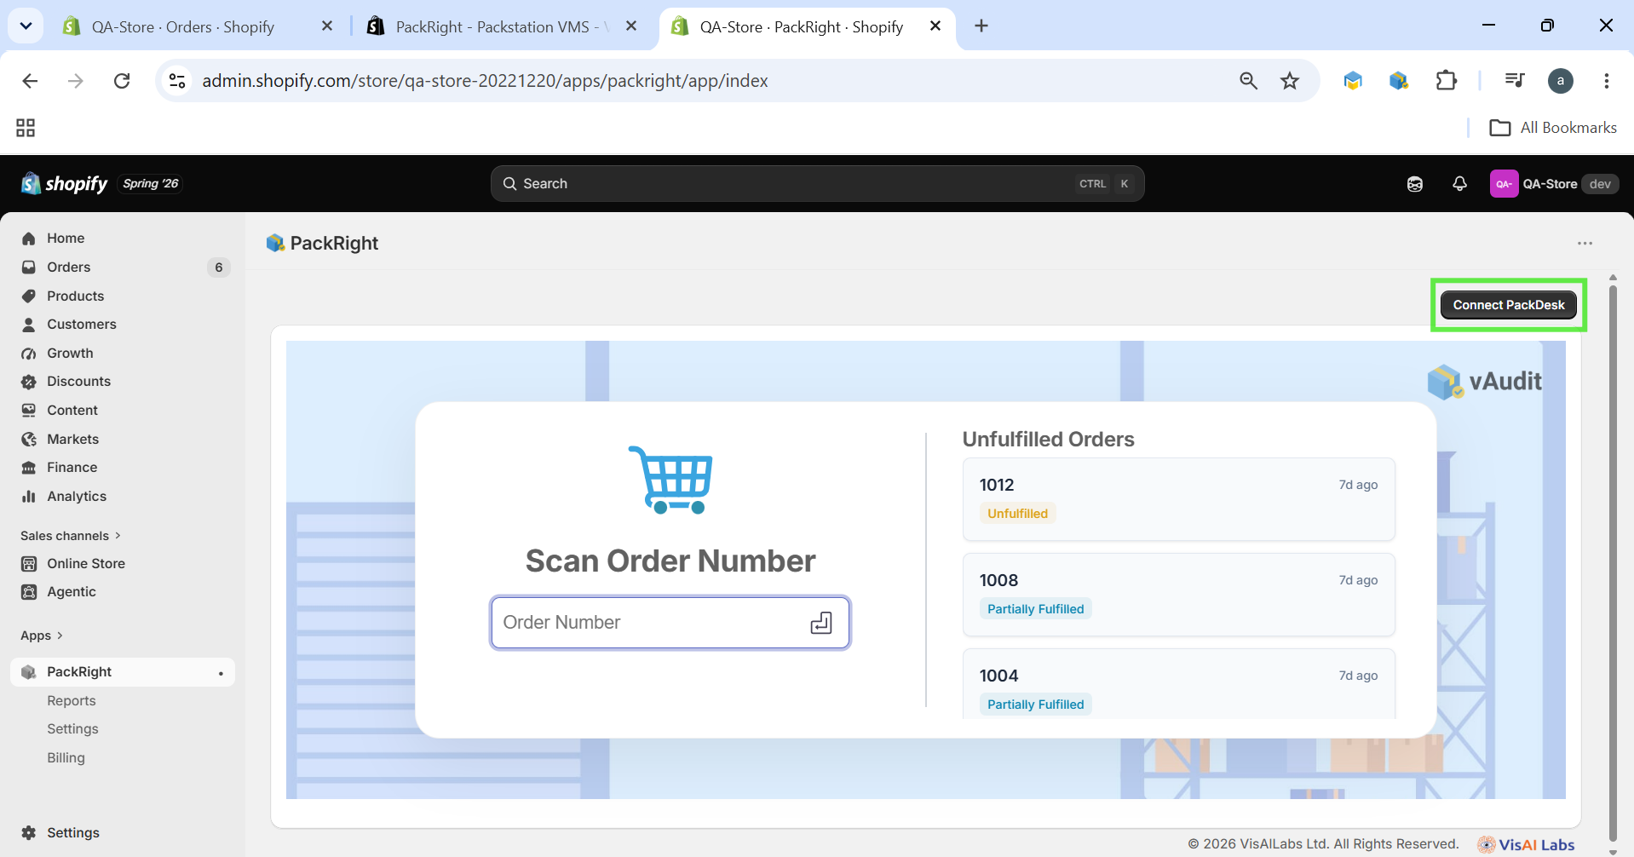
Task: Click the page vertical scrollbar
Action: pos(1612,562)
